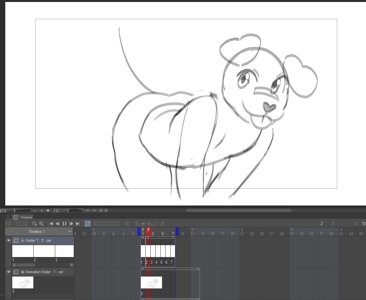366x300 pixels.
Task: Reset canvas rotation
Action: [x=101, y=210]
